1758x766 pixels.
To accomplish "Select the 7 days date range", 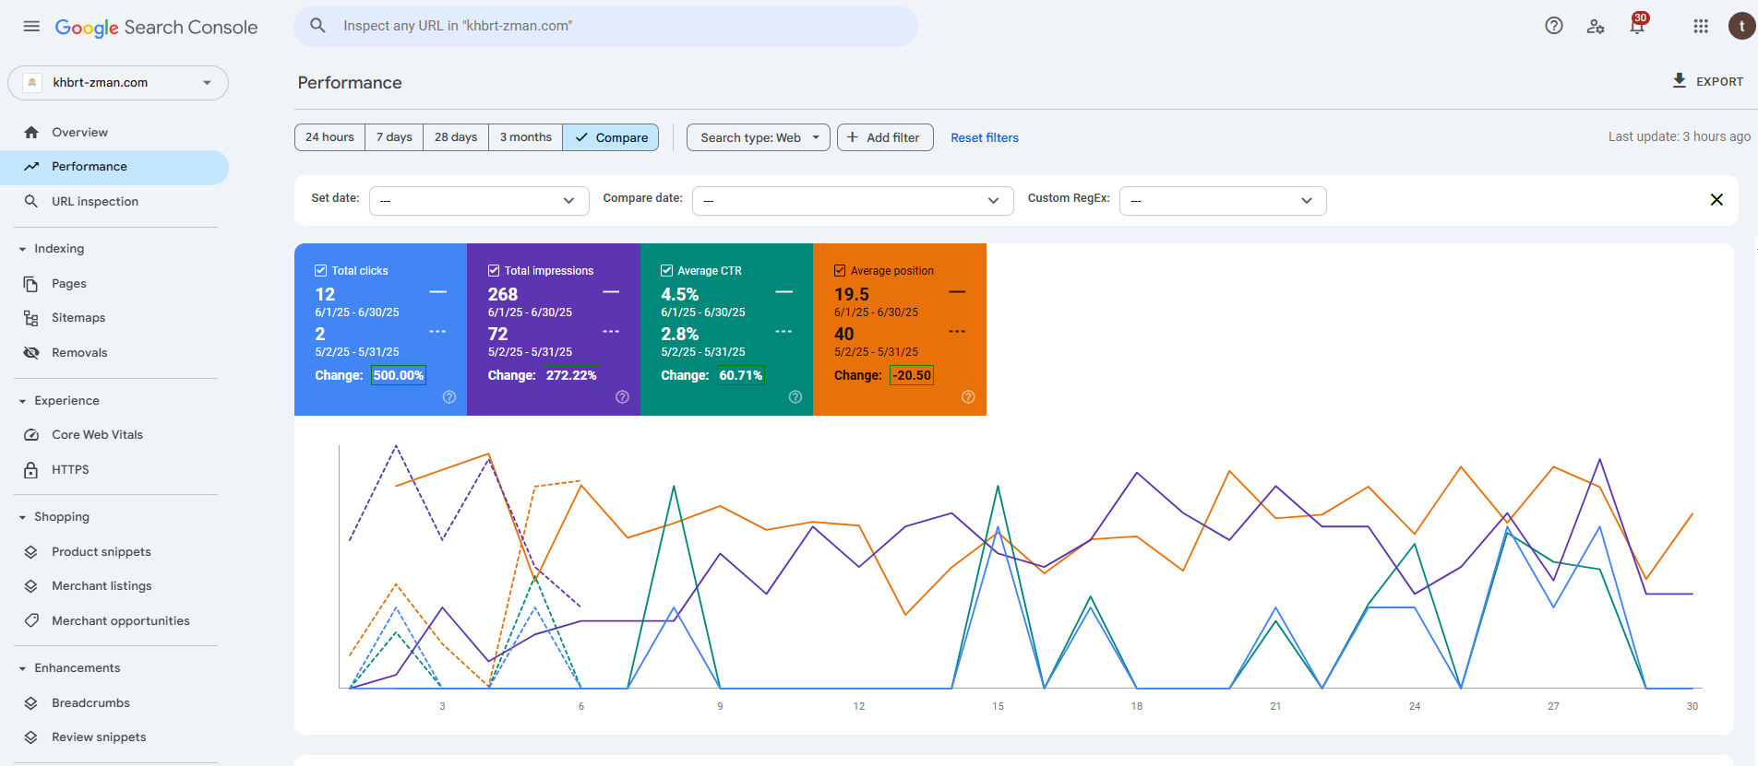I will [x=394, y=137].
